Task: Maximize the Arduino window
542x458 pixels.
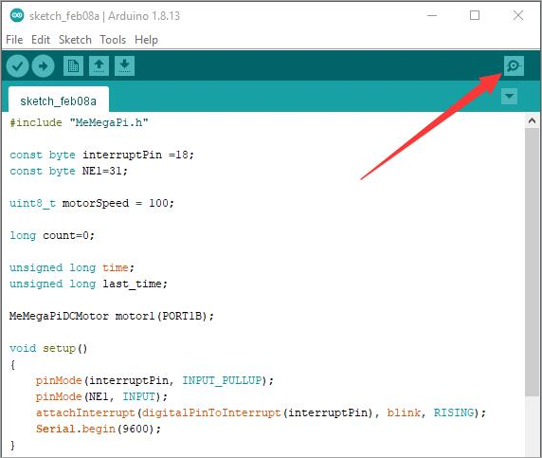Action: (475, 15)
